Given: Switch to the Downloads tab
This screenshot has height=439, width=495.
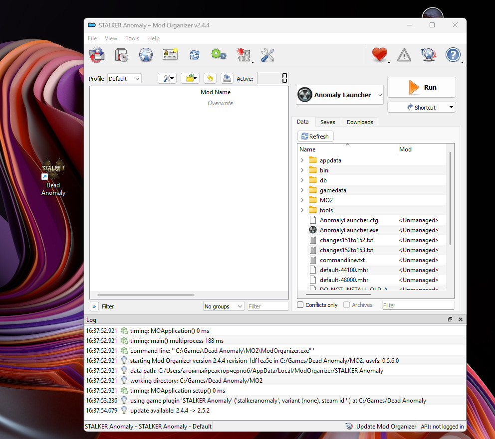Looking at the screenshot, I should [360, 122].
